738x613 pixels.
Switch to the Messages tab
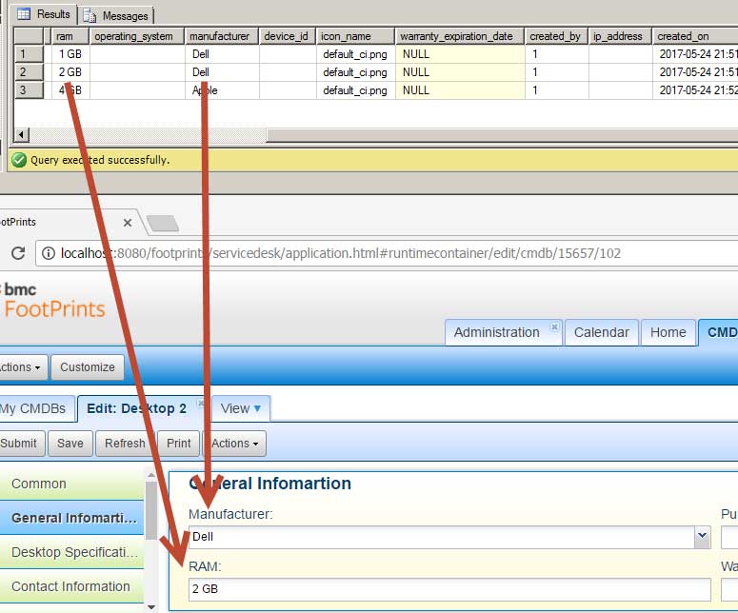(116, 15)
